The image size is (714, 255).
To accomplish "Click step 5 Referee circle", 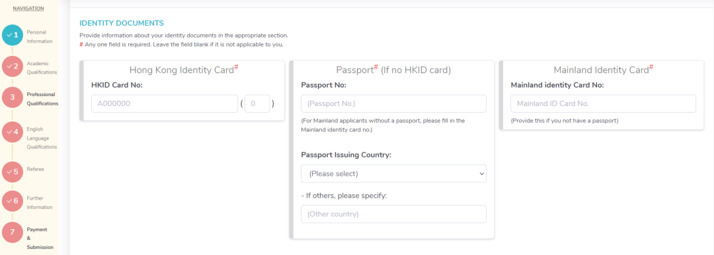I will coord(13,172).
